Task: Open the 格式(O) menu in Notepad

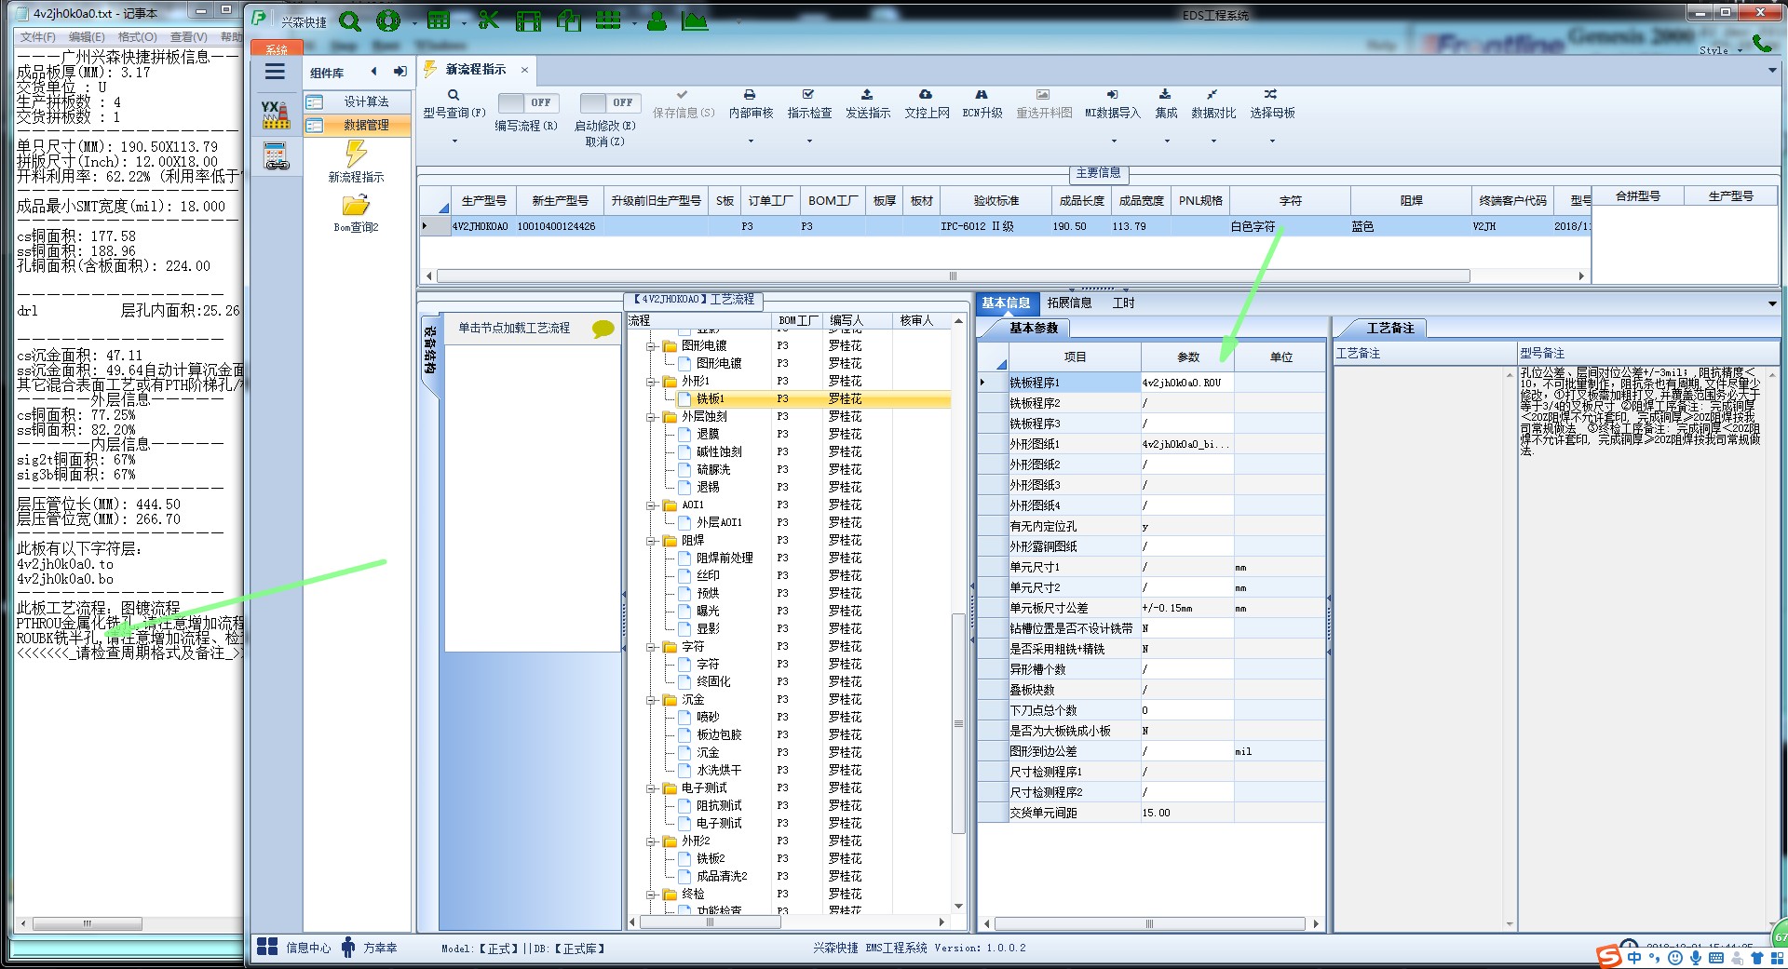Action: click(137, 37)
